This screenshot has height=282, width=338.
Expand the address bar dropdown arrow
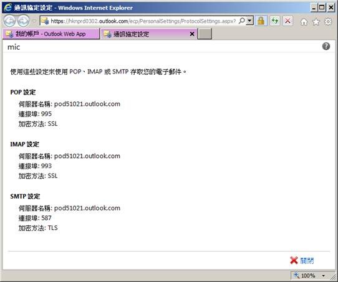250,21
